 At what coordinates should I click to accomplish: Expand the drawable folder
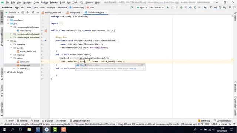point(11,44)
